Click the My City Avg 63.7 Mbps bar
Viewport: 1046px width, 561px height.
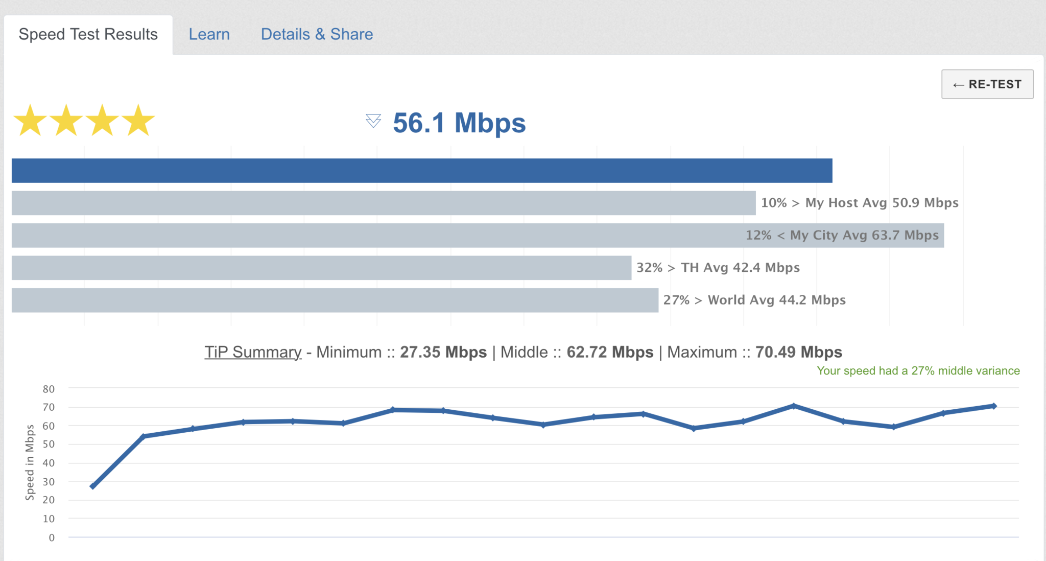pyautogui.click(x=478, y=236)
